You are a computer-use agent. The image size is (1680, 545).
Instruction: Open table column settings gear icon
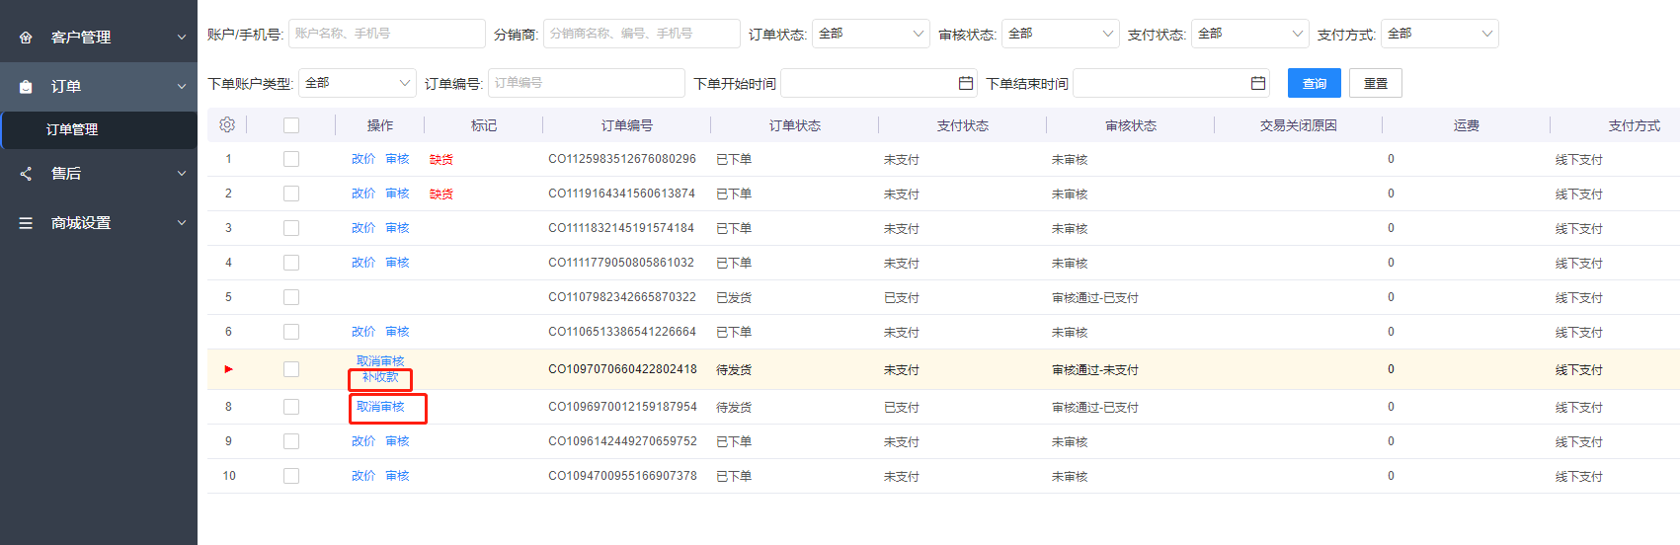click(227, 125)
